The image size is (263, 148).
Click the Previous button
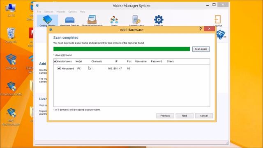click(x=165, y=116)
